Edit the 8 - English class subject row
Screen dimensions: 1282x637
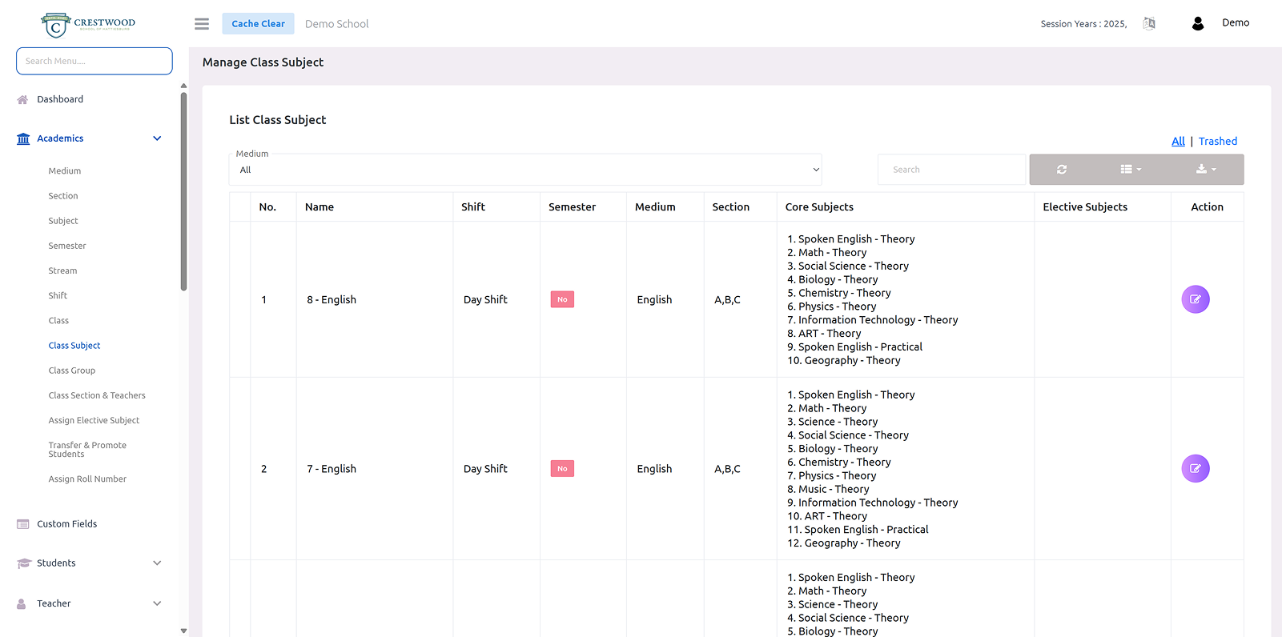[1195, 299]
